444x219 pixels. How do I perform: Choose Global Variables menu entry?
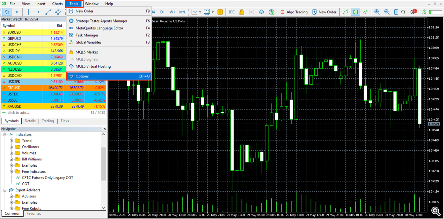coord(109,42)
